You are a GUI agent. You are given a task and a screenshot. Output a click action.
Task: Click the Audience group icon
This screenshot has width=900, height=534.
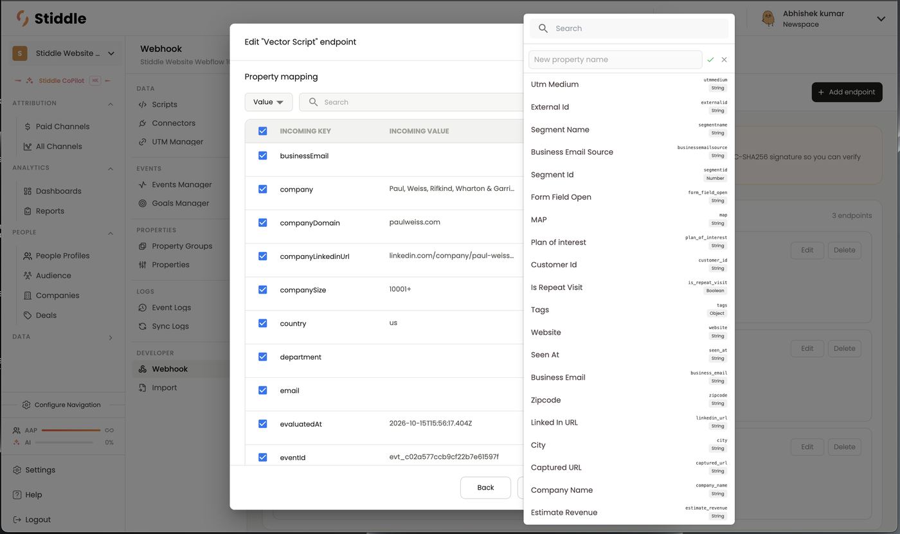[28, 276]
